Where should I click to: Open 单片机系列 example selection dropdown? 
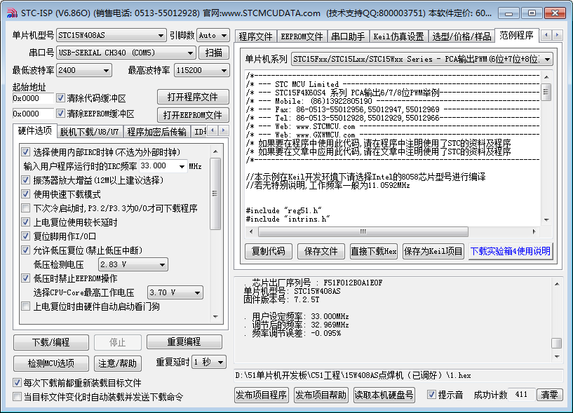coord(422,59)
